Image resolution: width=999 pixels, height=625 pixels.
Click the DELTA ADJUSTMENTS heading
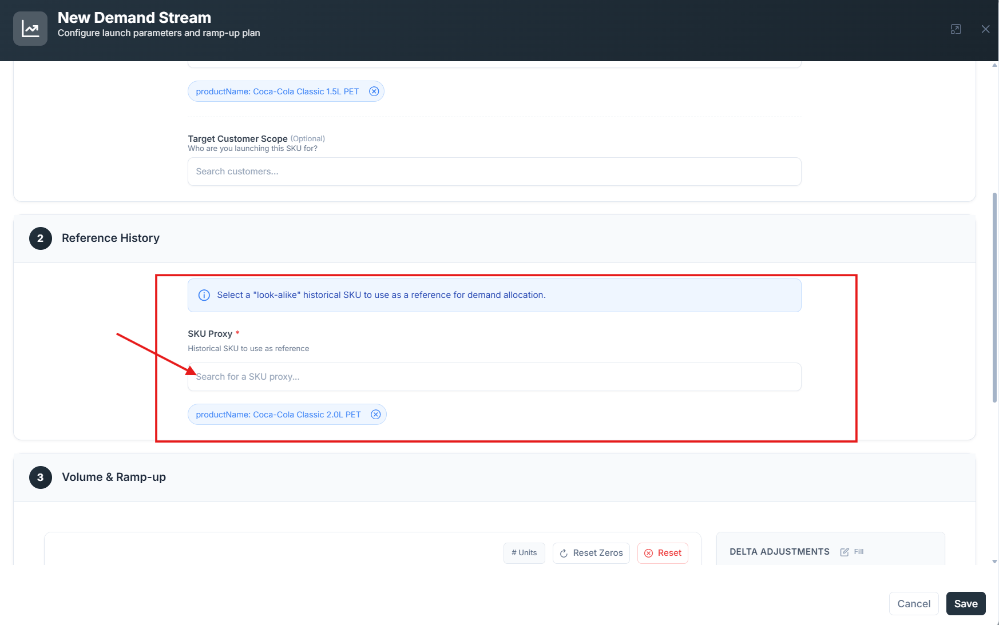click(x=779, y=552)
